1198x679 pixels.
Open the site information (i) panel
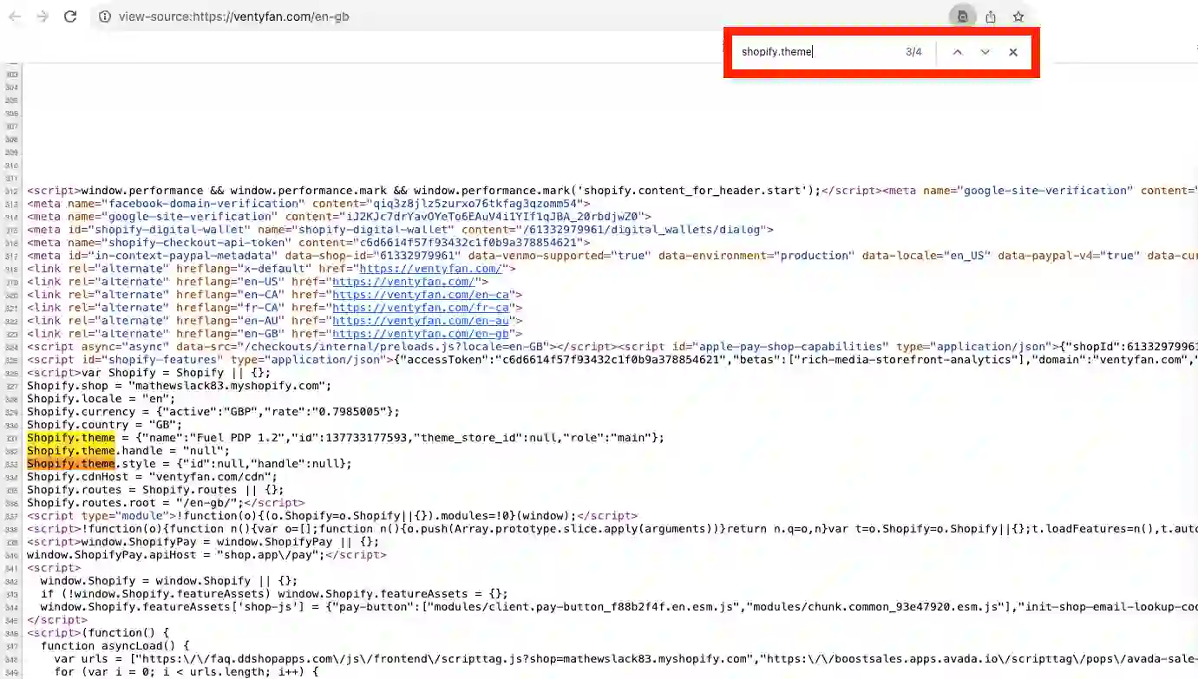point(103,16)
